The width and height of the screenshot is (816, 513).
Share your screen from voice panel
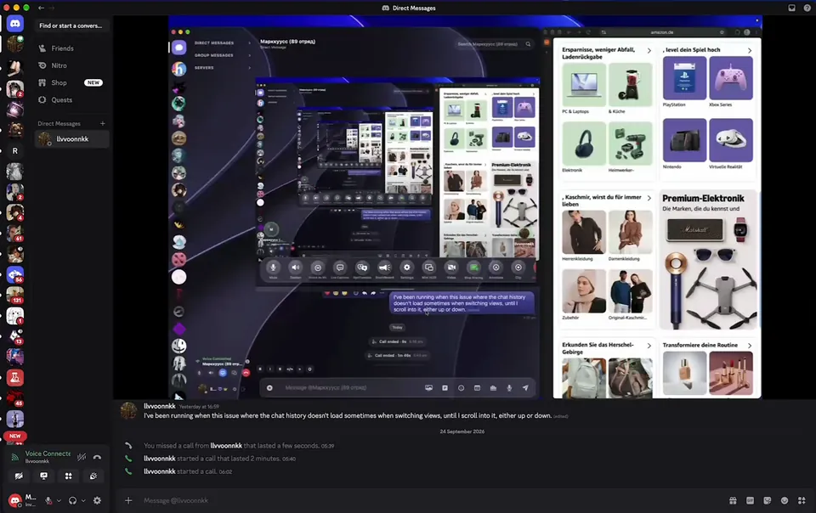(x=43, y=476)
